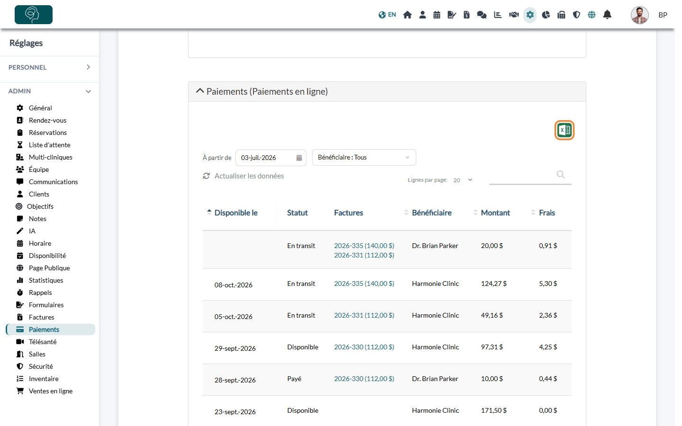This screenshot has height=426, width=682.
Task: Click the search magnifier icon above table
Action: point(561,175)
